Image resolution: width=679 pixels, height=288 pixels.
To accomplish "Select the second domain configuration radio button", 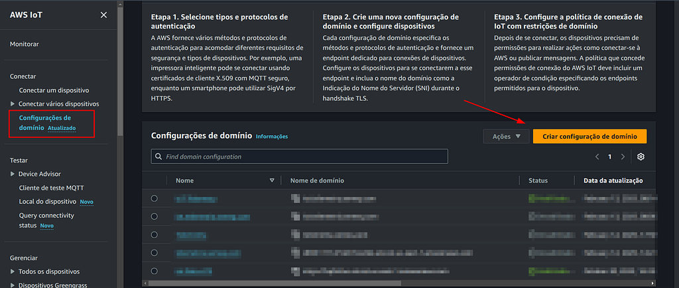I will (154, 216).
